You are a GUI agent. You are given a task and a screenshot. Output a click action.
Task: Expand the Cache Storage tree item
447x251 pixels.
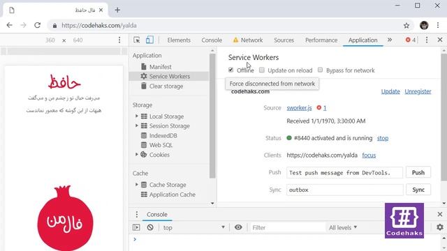(x=137, y=184)
